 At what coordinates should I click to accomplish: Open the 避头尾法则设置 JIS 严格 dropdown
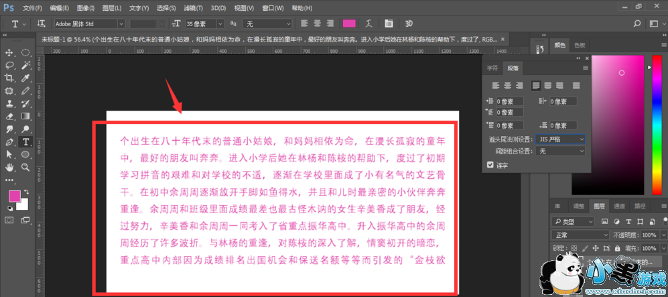(560, 139)
